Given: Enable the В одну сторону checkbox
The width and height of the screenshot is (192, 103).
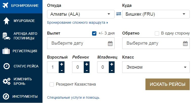Looking at the screenshot, I should click(x=157, y=33).
